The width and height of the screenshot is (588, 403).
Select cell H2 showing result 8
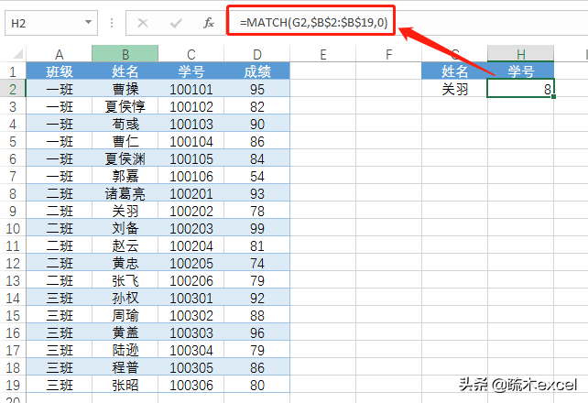521,89
